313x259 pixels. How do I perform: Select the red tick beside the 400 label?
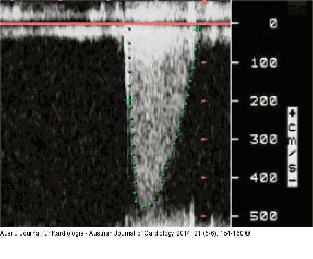[204, 178]
